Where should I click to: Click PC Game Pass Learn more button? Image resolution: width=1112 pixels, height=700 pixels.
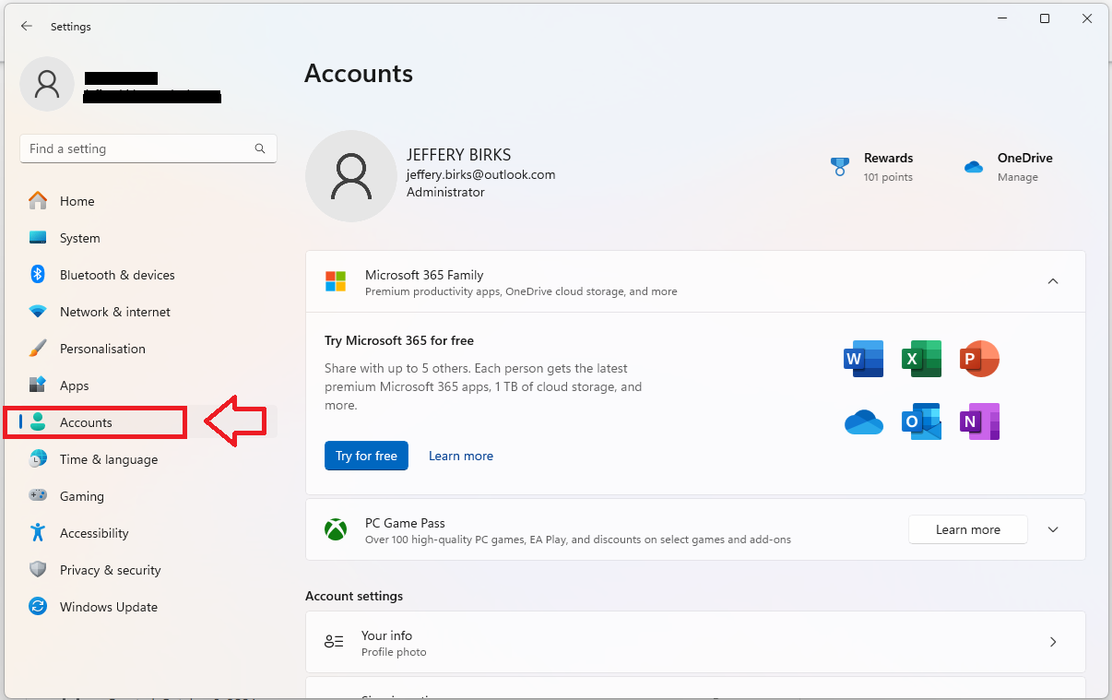967,529
